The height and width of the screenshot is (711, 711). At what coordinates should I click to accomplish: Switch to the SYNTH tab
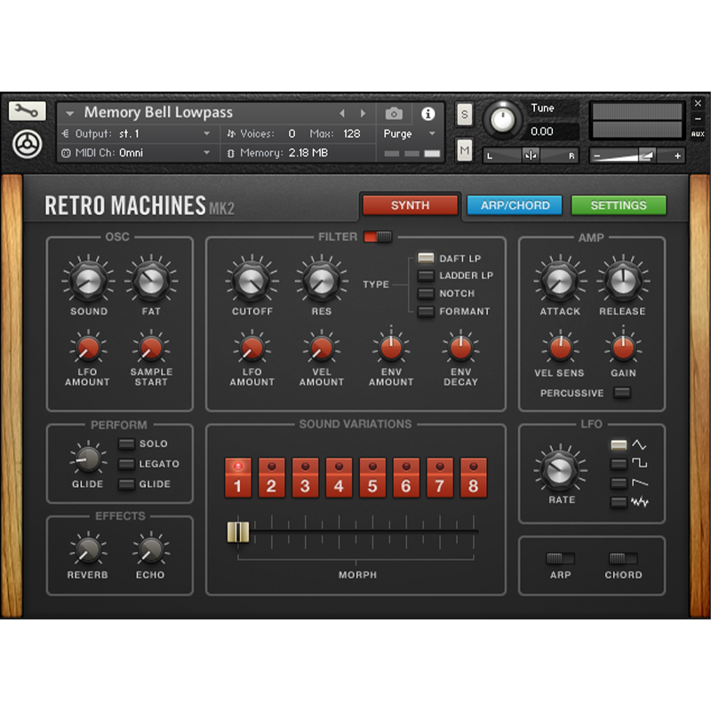[410, 205]
